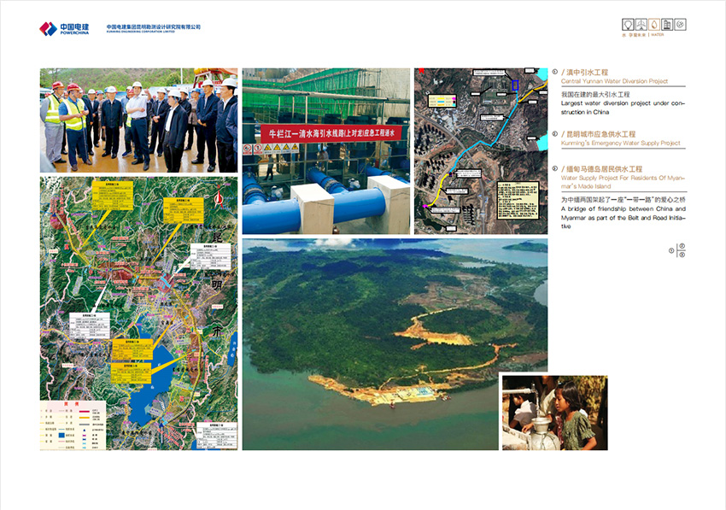
Task: Open satellite map with cyan pipeline route
Action: (480, 151)
